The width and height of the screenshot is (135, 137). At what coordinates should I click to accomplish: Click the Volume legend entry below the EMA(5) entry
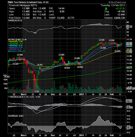pos(16,51)
